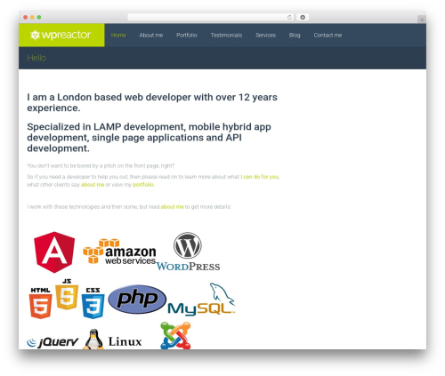Follow the 'I can do for you' link
Screen dimensions: 445x376
pos(260,177)
